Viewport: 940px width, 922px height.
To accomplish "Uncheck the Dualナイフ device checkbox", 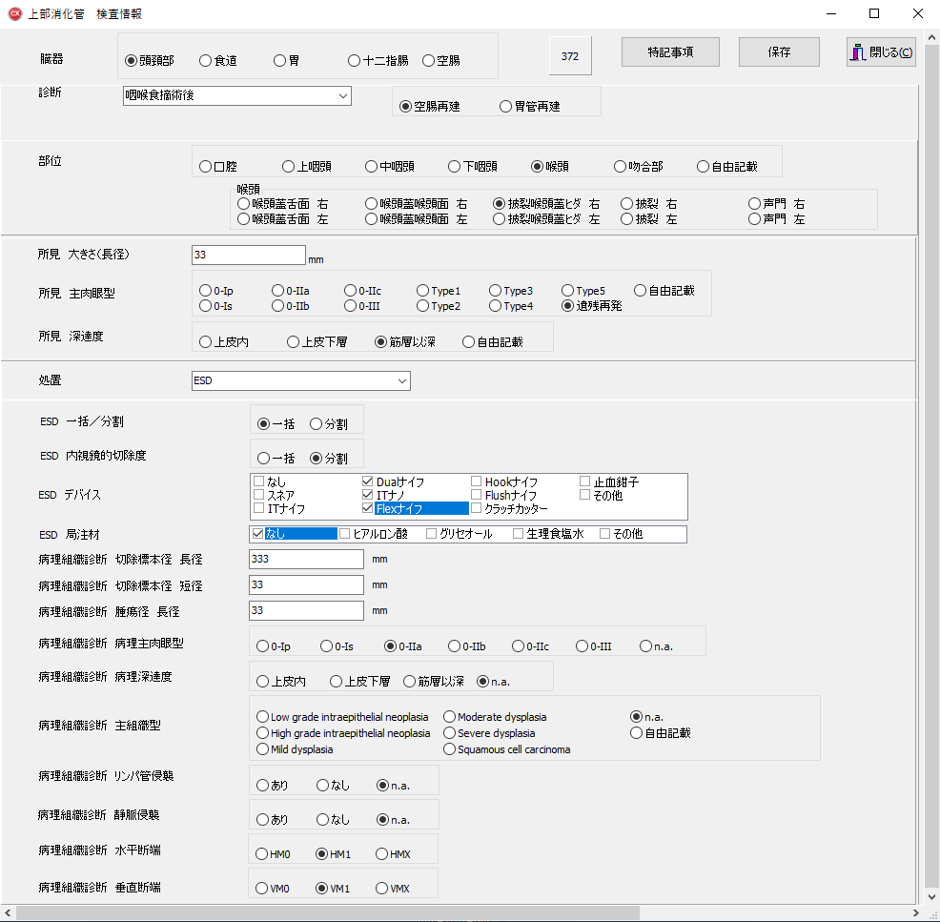I will click(x=369, y=482).
